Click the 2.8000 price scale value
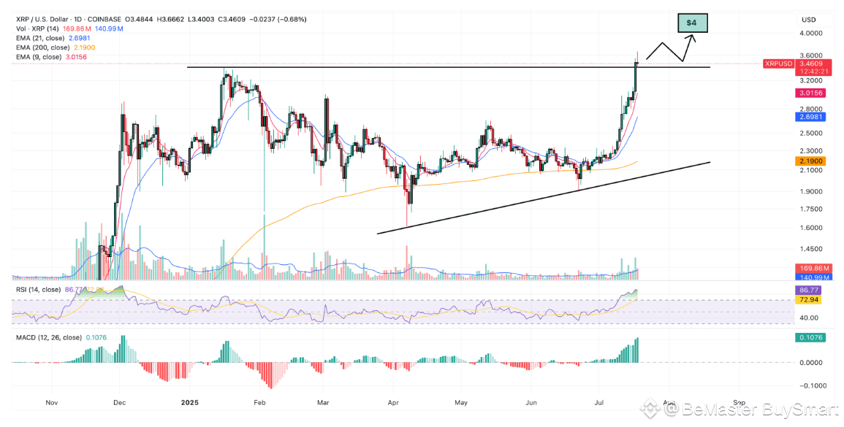 pyautogui.click(x=812, y=109)
